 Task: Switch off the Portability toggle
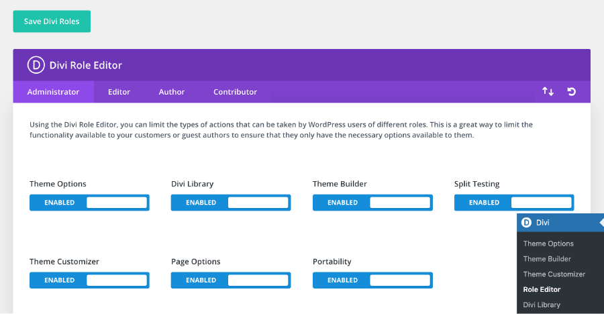coord(372,280)
